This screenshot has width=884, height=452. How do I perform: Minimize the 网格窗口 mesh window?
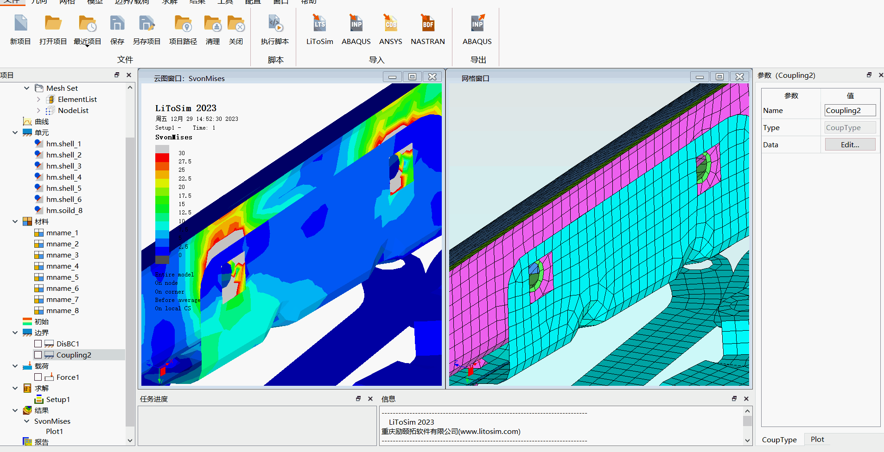700,77
